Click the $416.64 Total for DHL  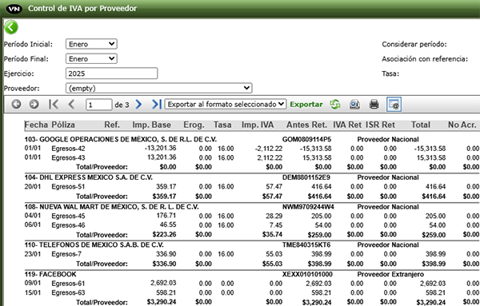(x=434, y=197)
